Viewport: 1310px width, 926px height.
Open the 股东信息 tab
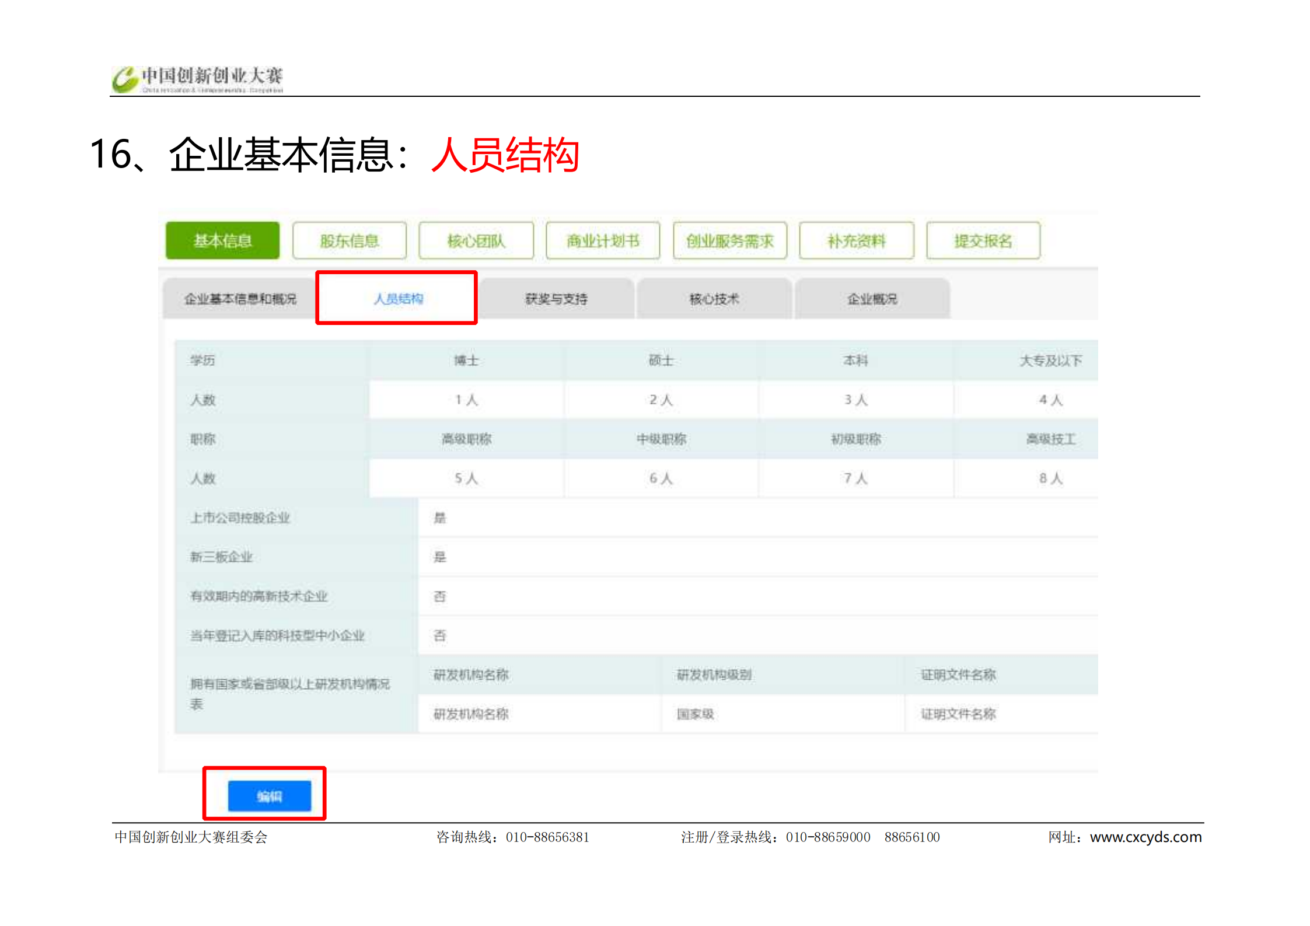coord(349,240)
